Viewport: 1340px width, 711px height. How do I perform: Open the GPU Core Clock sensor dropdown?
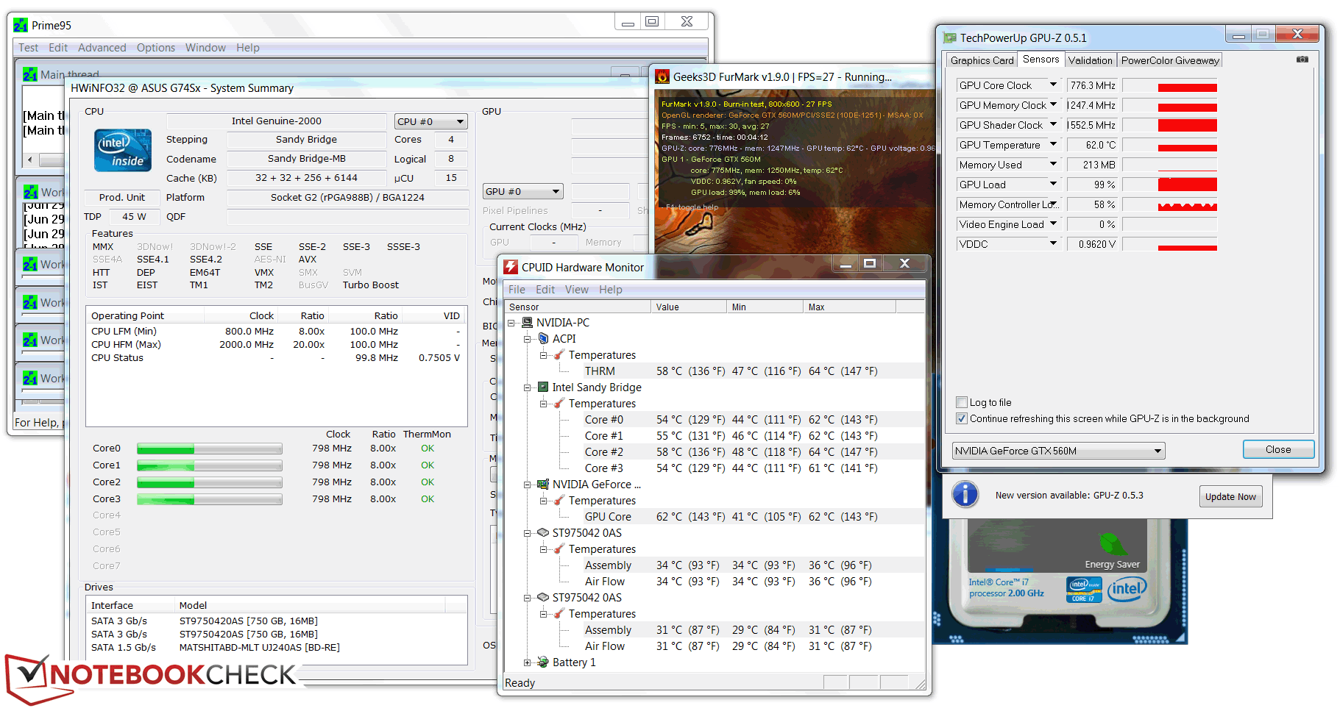(1053, 85)
